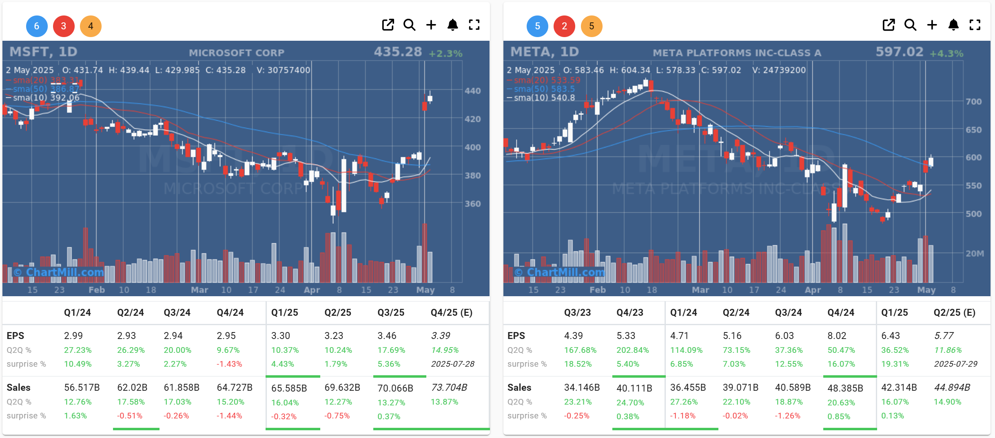Add META using the plus icon
The height and width of the screenshot is (438, 995).
[x=932, y=25]
